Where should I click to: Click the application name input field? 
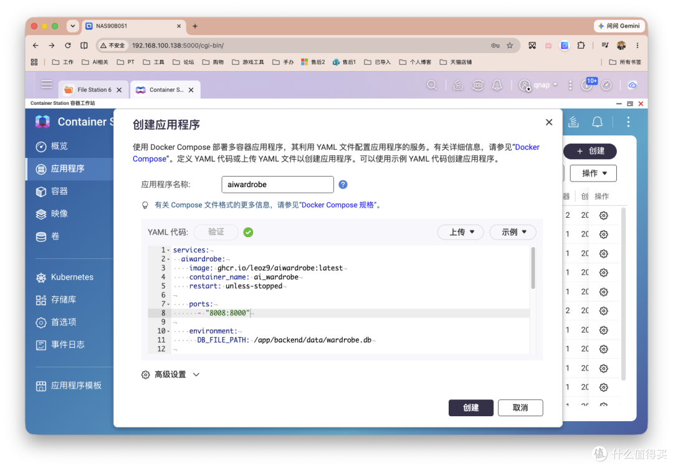[278, 184]
